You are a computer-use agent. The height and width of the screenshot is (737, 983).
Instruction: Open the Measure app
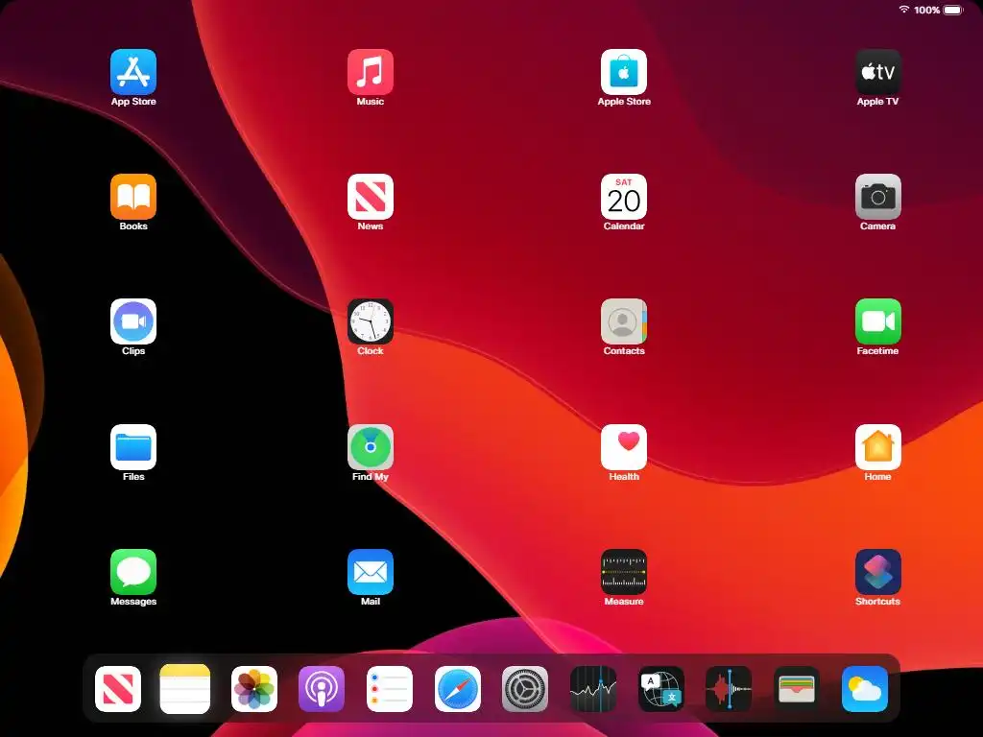(x=624, y=572)
